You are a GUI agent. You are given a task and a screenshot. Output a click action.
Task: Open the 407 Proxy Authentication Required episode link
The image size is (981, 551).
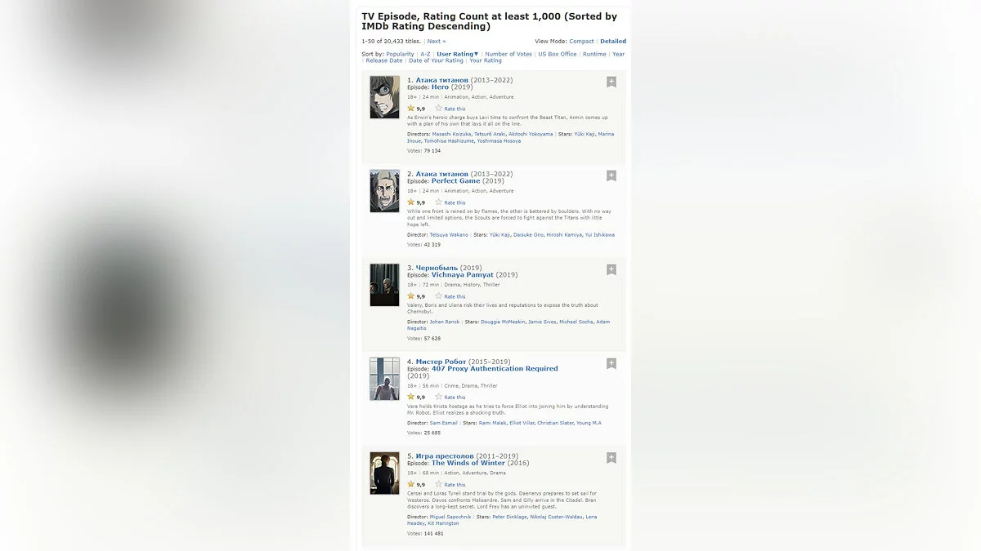[x=495, y=368]
